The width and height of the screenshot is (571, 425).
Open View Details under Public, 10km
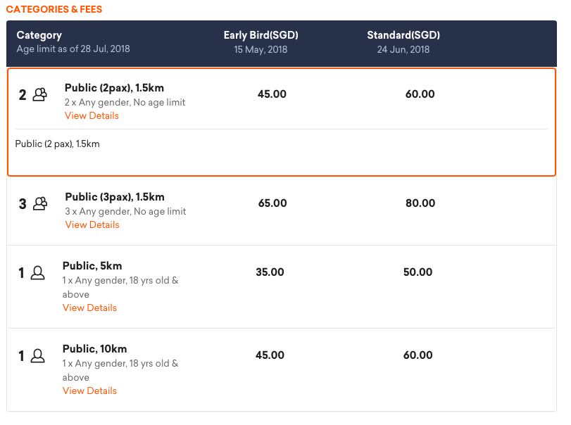[x=89, y=391]
